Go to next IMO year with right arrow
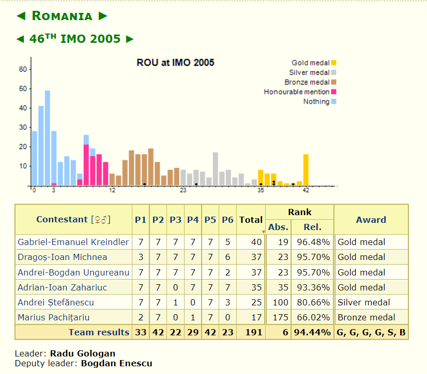 tap(130, 39)
